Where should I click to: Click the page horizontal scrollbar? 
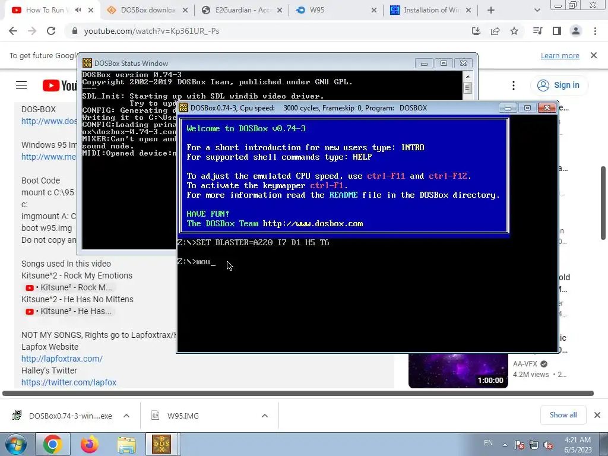[x=298, y=393]
